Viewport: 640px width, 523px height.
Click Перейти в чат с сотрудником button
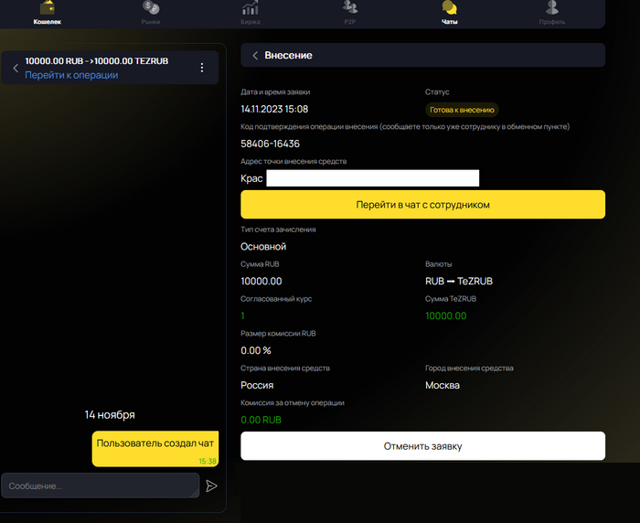pos(422,205)
